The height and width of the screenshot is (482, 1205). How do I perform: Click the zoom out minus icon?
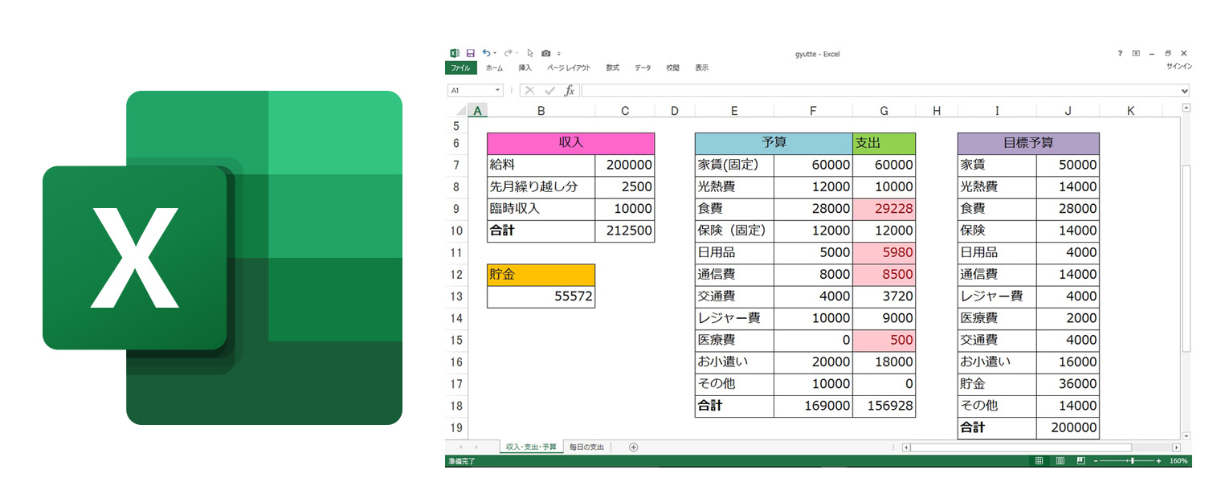pyautogui.click(x=1095, y=461)
